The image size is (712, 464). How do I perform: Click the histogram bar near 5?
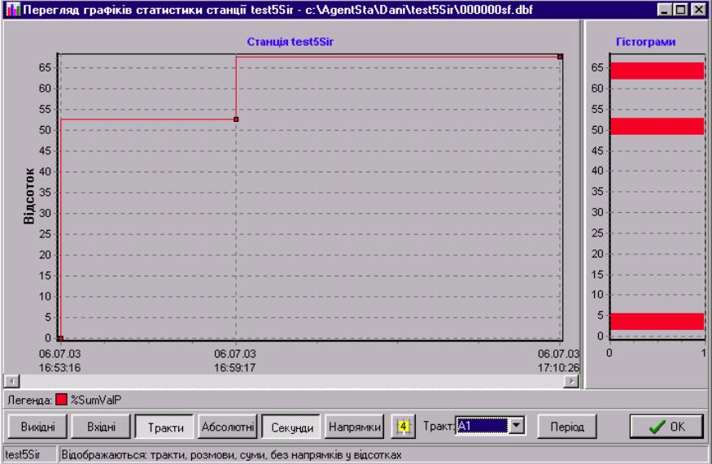657,321
